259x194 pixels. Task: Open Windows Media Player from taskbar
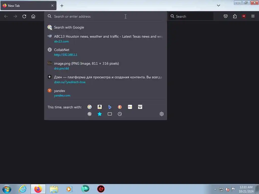point(69,189)
